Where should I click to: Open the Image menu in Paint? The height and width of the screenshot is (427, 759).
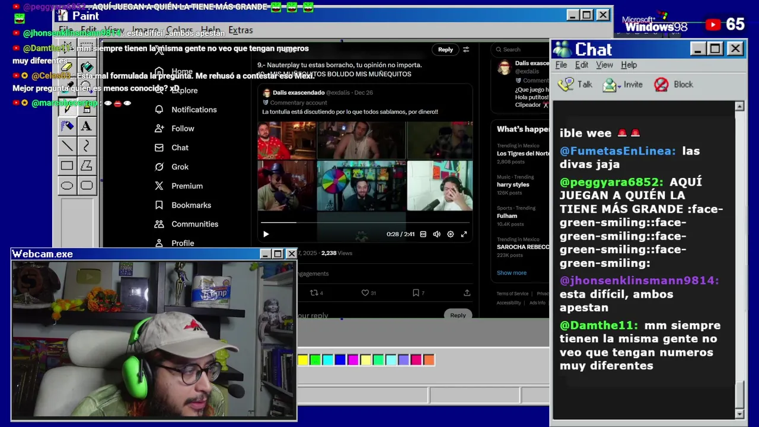145,30
